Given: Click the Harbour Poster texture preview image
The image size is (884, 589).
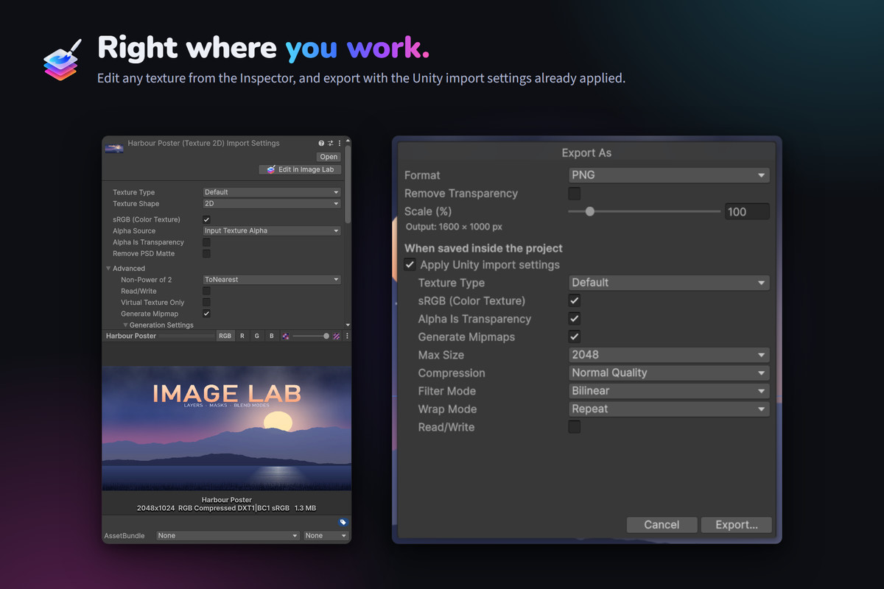Looking at the screenshot, I should point(227,428).
